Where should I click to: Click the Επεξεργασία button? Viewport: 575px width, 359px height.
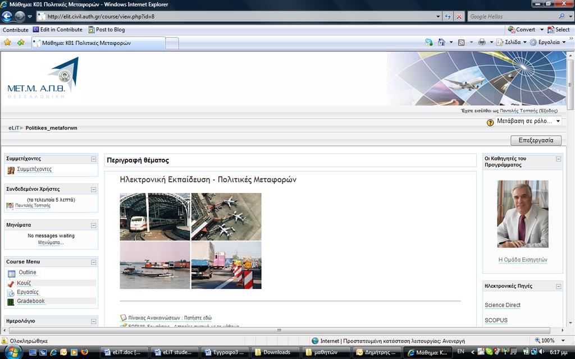click(536, 140)
